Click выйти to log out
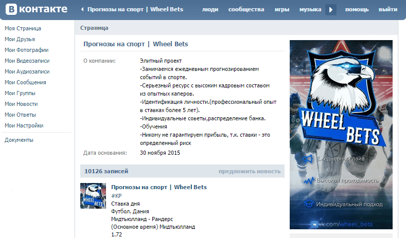Screen dimensions: 406x238 [x=388, y=10]
